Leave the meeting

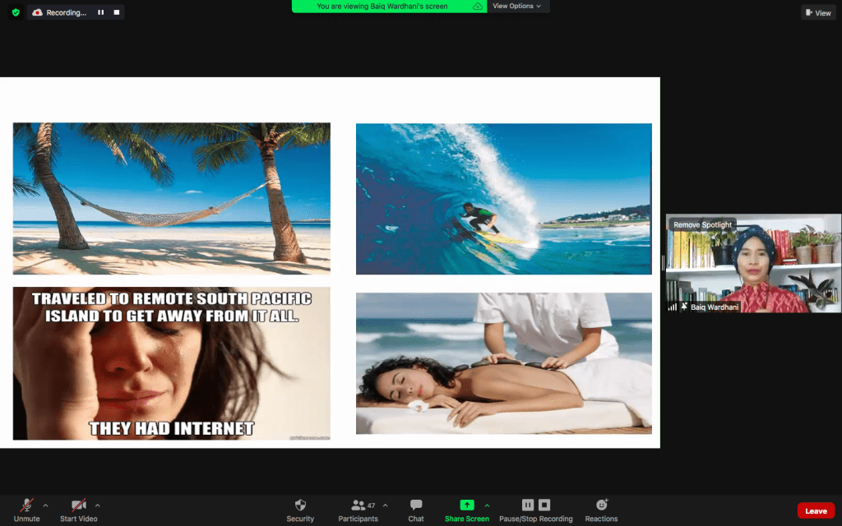pos(816,511)
